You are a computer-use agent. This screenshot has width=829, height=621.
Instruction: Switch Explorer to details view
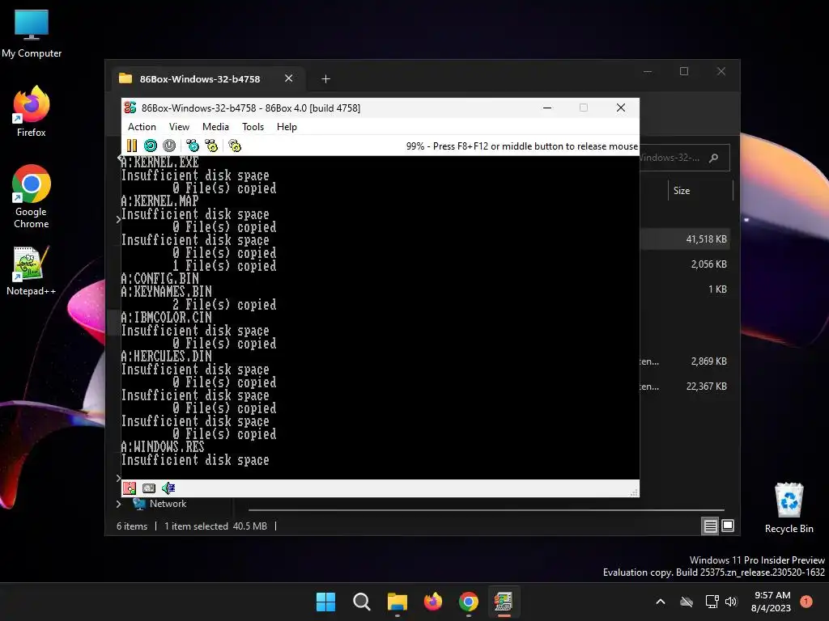(711, 526)
